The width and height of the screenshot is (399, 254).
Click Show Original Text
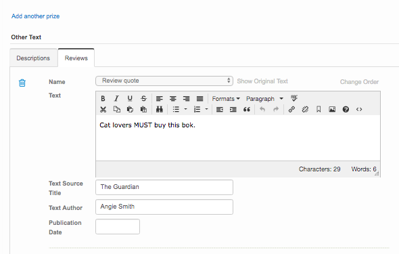(262, 81)
